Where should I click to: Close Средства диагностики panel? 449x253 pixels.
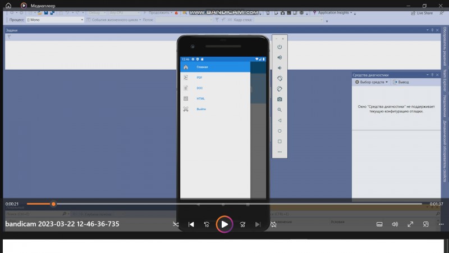(x=437, y=75)
